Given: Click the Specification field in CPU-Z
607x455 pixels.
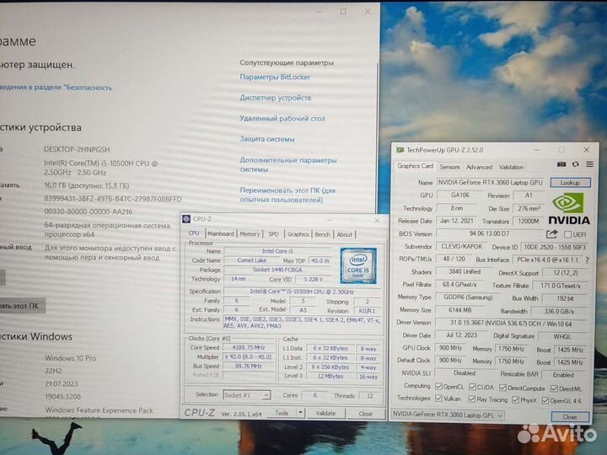Looking at the screenshot, I should [302, 292].
